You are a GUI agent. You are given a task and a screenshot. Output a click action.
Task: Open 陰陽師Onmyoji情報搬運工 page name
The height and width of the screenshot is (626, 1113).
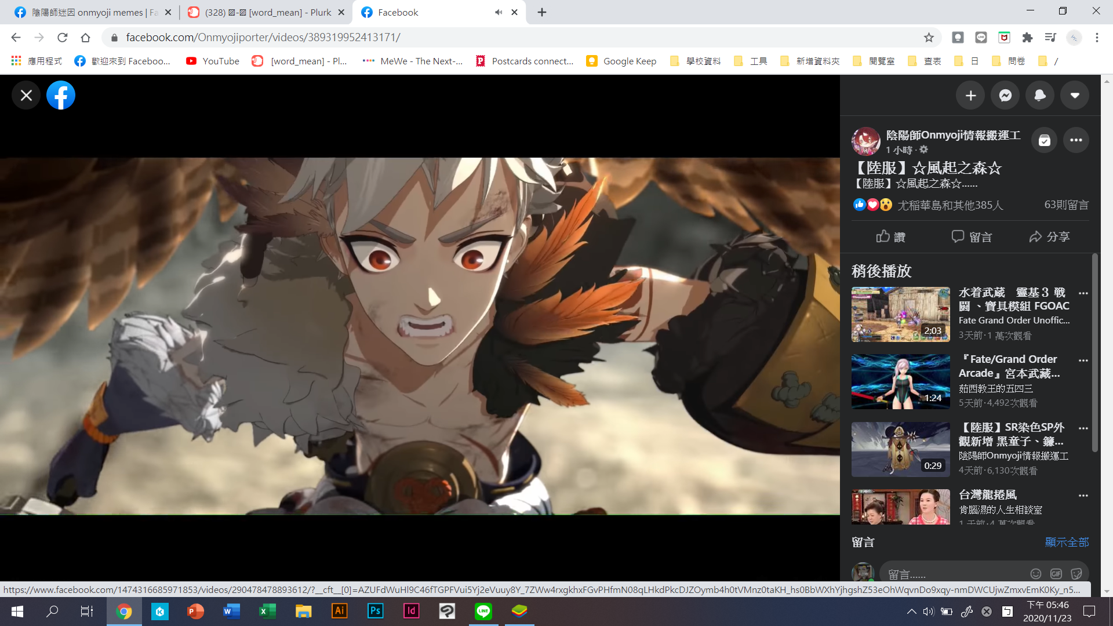(953, 135)
